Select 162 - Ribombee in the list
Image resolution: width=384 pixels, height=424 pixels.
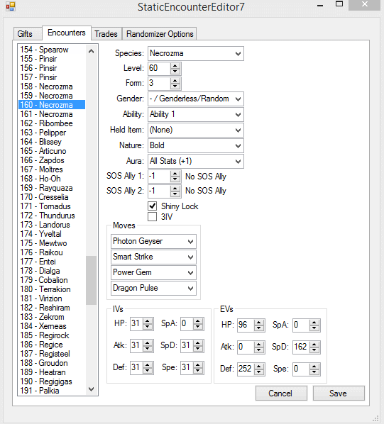coord(52,123)
